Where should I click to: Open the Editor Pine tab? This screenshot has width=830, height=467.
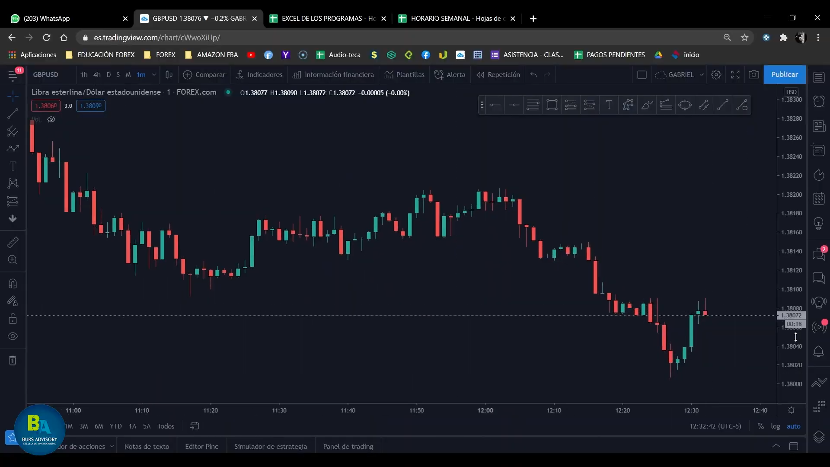pyautogui.click(x=202, y=446)
